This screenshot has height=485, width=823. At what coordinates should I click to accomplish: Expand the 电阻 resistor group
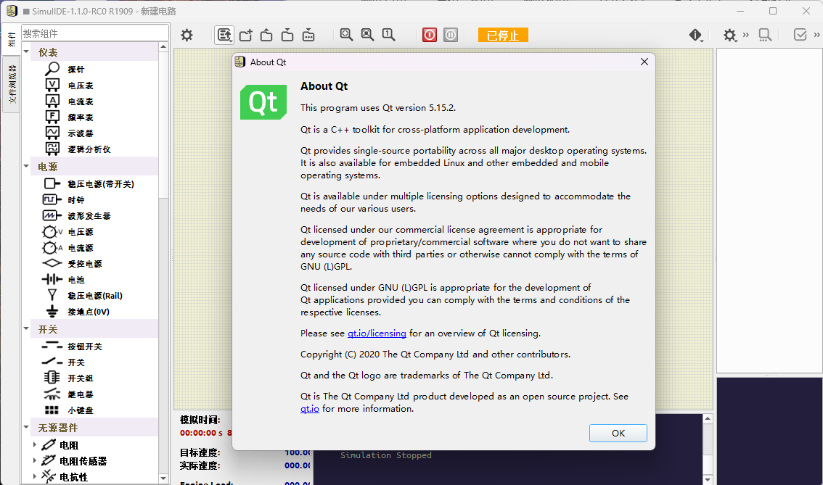tap(34, 444)
